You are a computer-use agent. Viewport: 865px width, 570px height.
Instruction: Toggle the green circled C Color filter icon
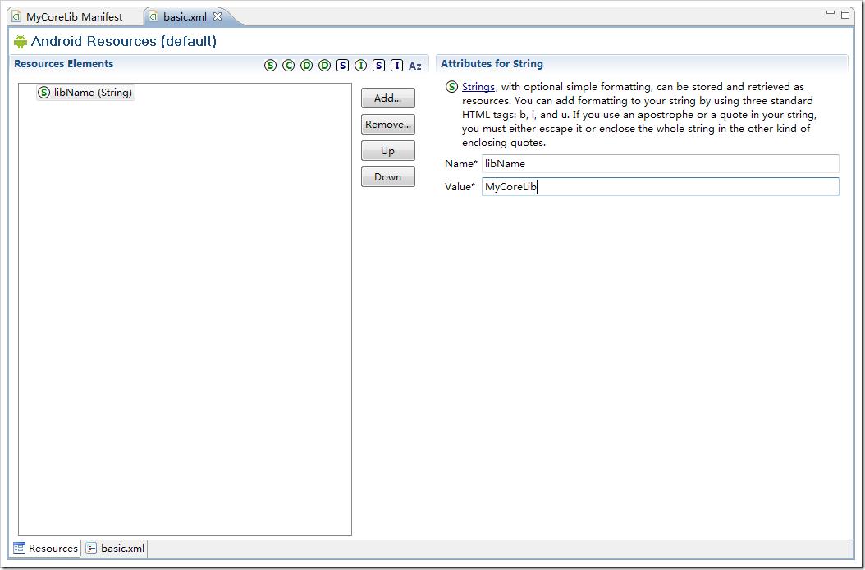288,66
